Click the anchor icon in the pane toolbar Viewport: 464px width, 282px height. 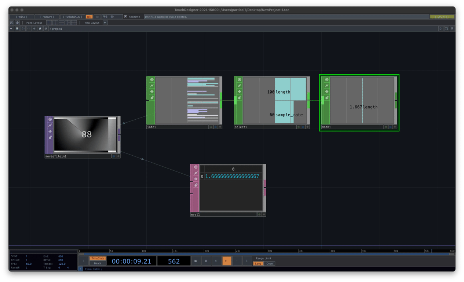coord(17,22)
